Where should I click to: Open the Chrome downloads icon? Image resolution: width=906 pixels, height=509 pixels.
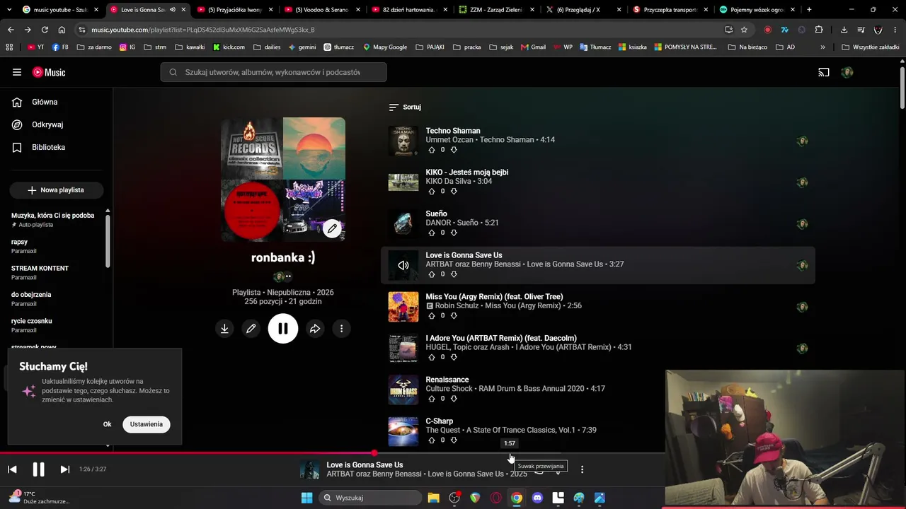pos(844,30)
